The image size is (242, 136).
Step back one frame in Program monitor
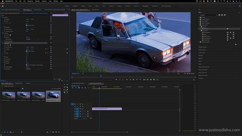(130, 80)
